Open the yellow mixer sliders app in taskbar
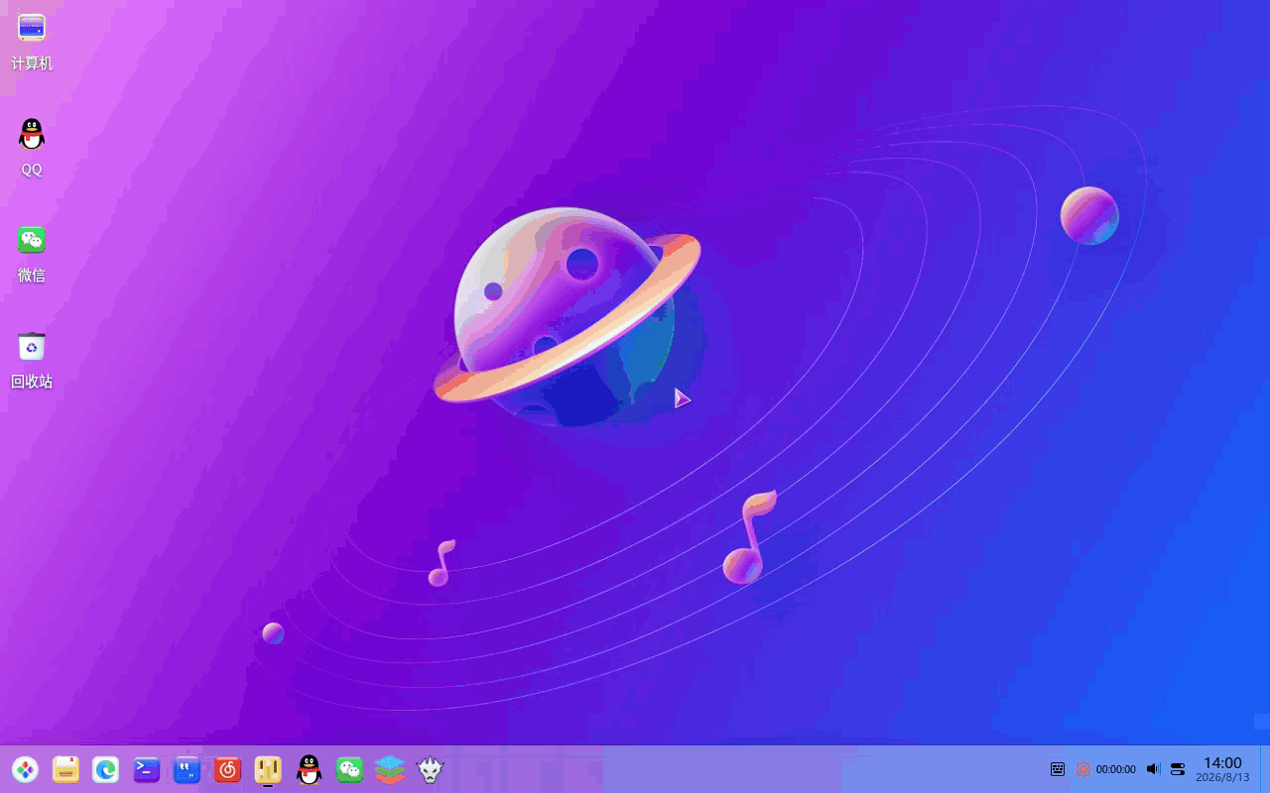The width and height of the screenshot is (1270, 793). coord(268,769)
